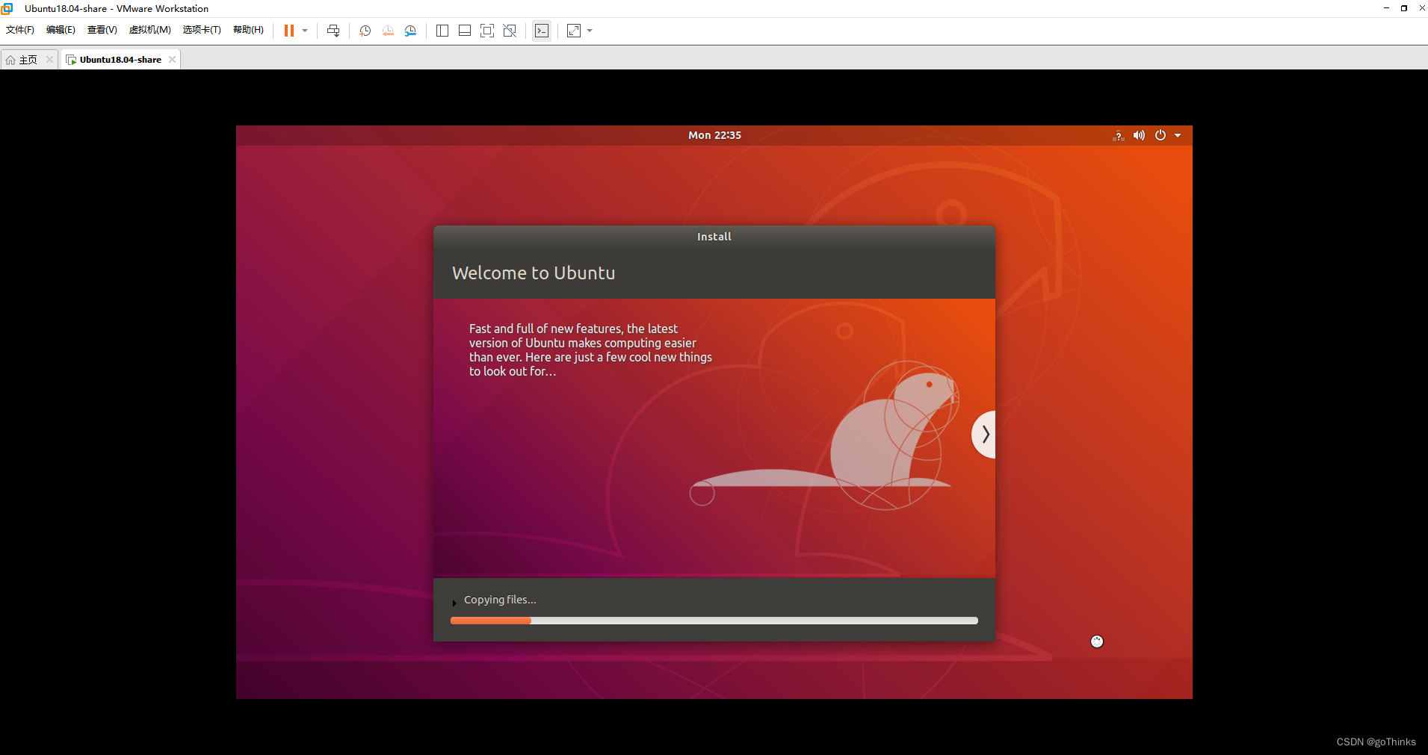Click the network status icon in Ubuntu panel
1428x755 pixels.
1119,135
